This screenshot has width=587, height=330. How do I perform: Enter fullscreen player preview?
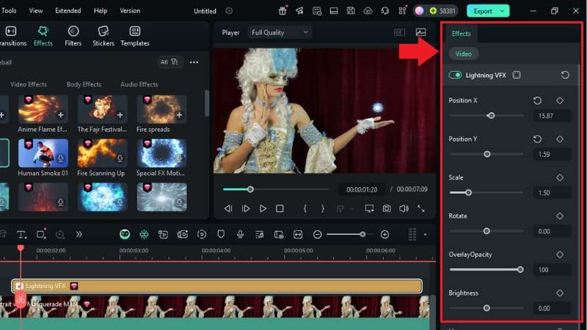[420, 208]
